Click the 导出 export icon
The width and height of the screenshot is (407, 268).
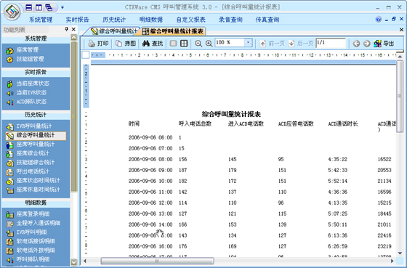point(377,44)
